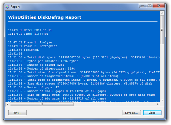171x125 pixels.
Task: Click the vertical scrollbar down arrow
Action: point(162,100)
